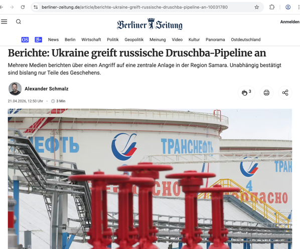The height and width of the screenshot is (249, 300).
Task: Open the browser profile avatar icon
Action: (288, 7)
